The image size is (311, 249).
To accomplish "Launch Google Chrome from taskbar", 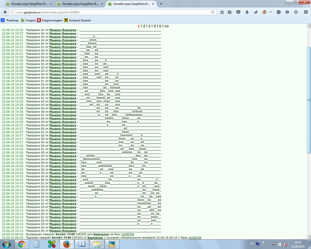I will point(21,244).
